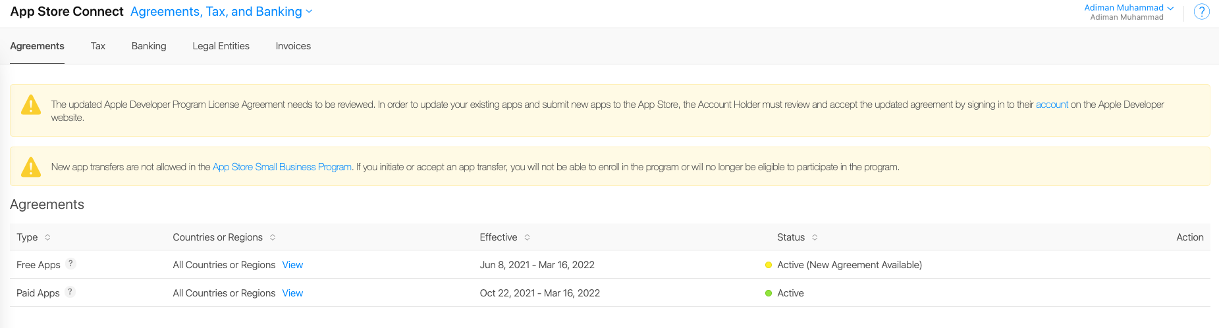
Task: Click the App Store Connect title
Action: [67, 12]
